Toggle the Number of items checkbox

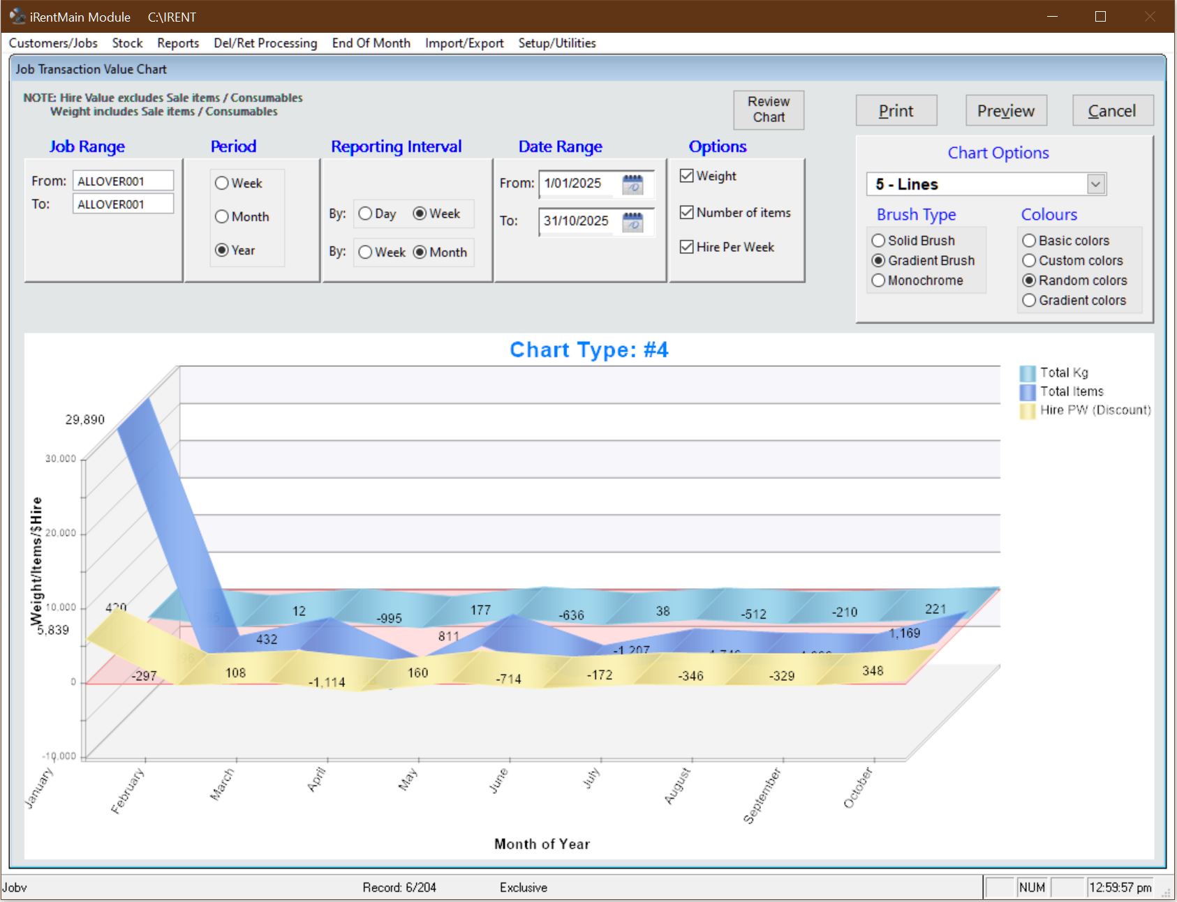[x=687, y=213]
